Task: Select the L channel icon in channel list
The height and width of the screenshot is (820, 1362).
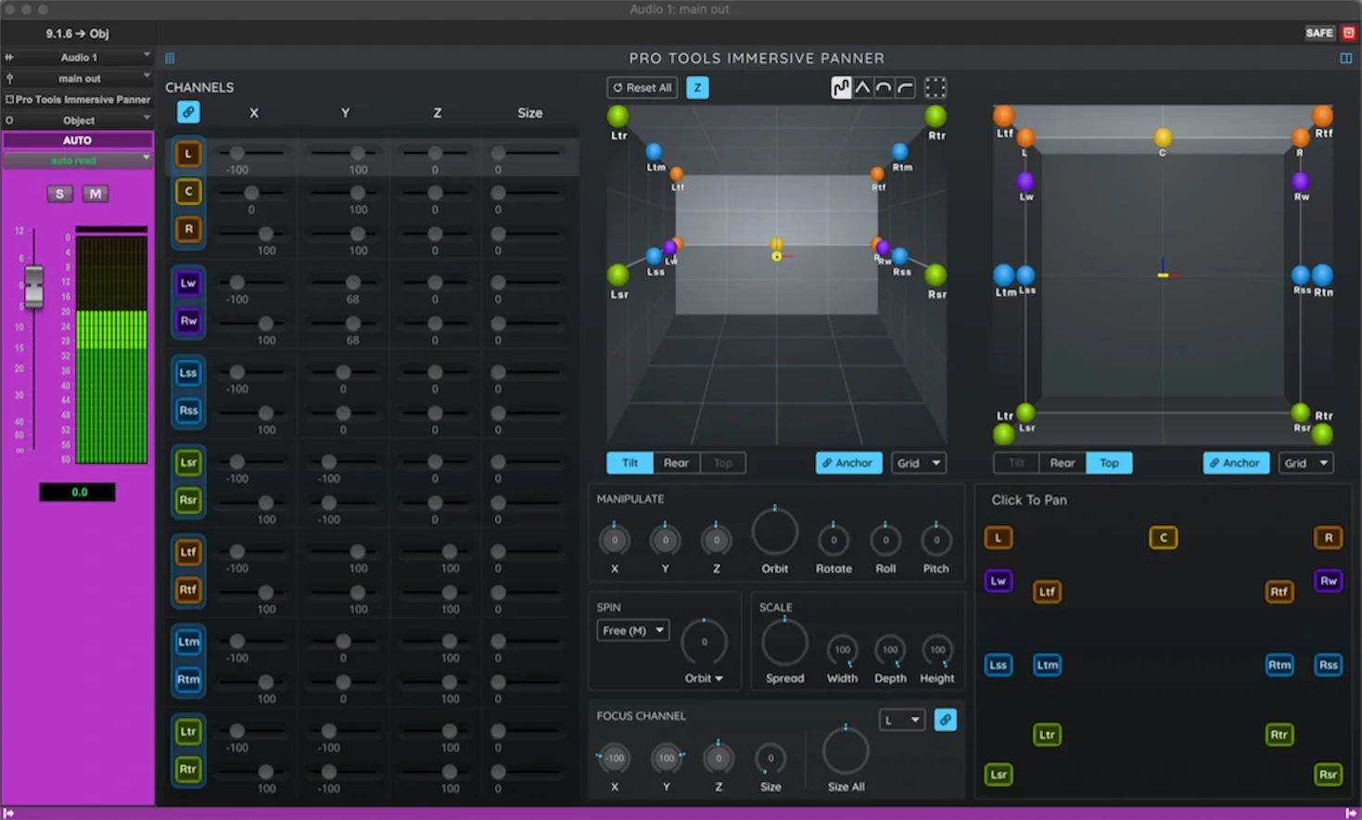Action: tap(188, 154)
